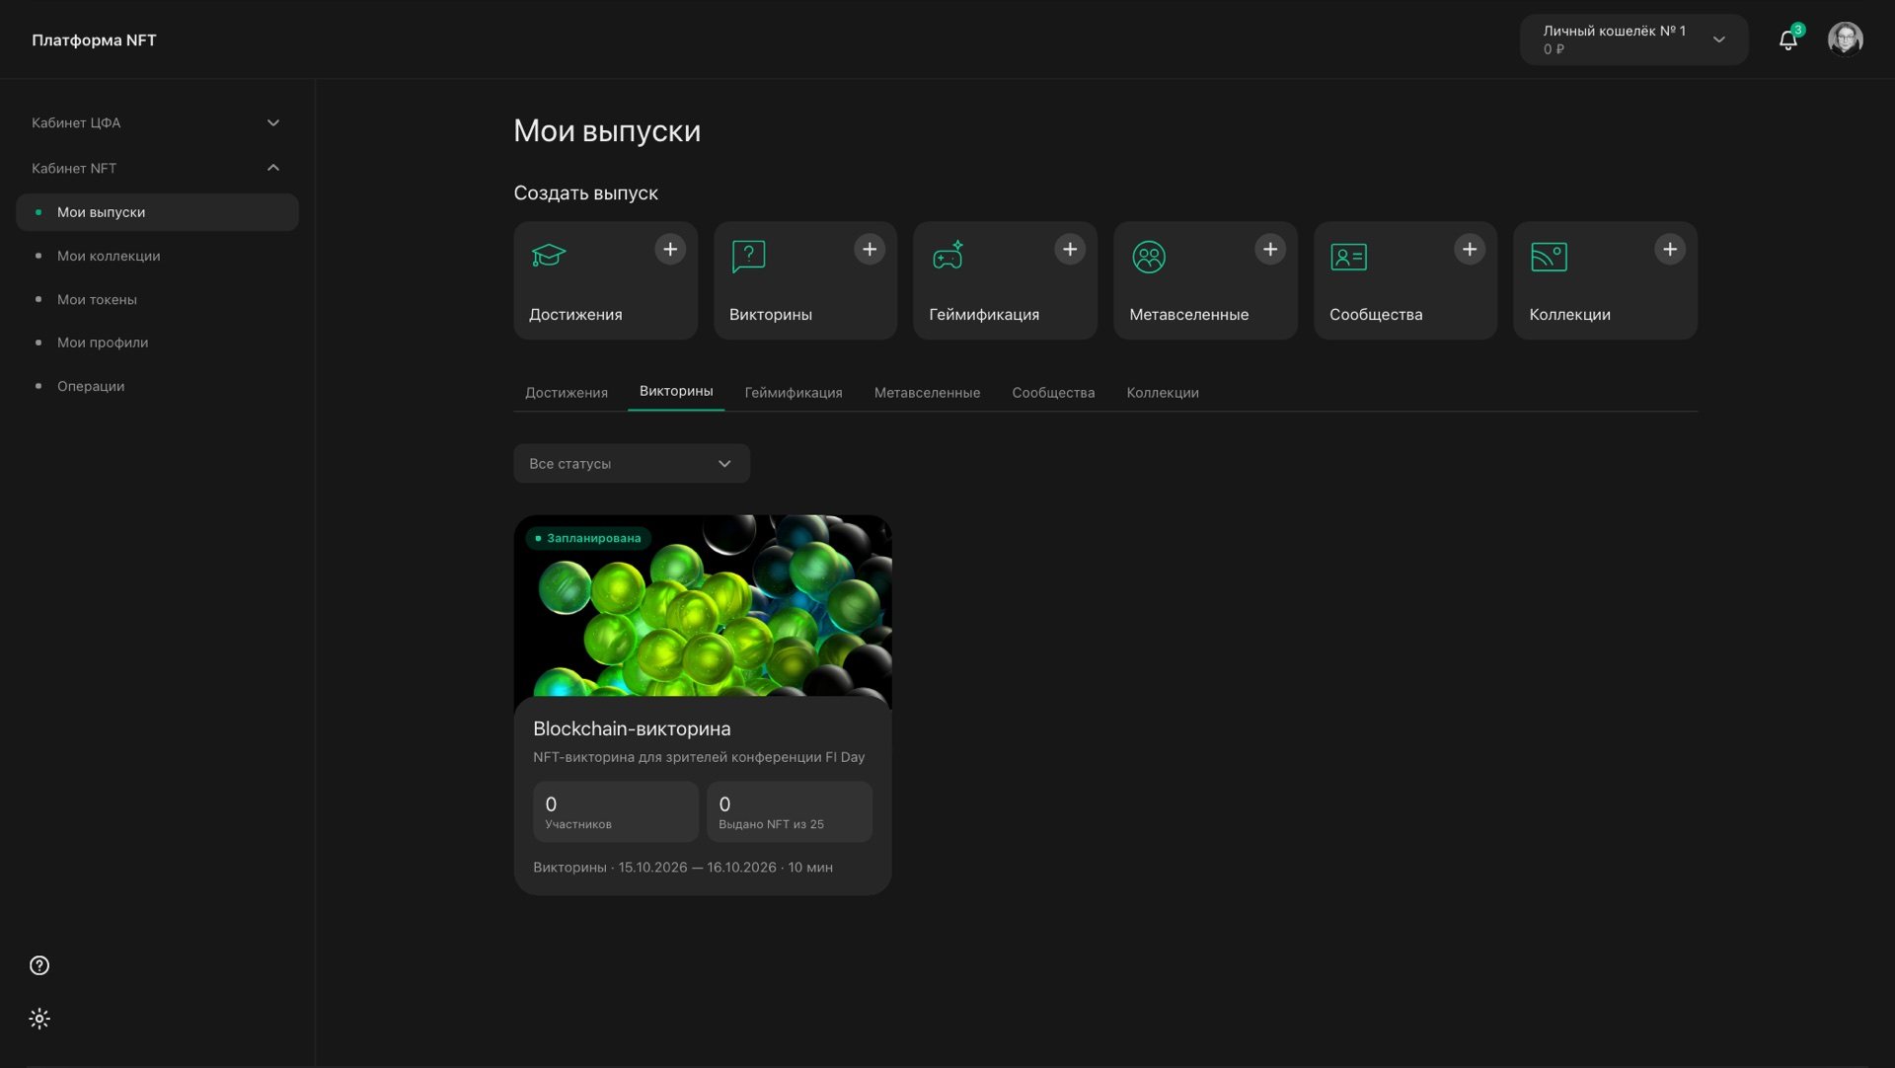
Task: Go to Мои выпуски in sidebar
Action: (157, 212)
